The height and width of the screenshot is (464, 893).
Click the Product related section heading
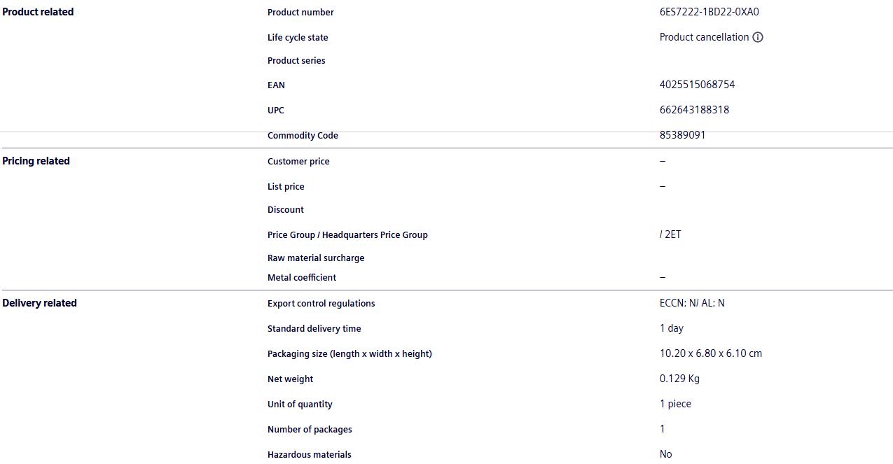pos(38,12)
